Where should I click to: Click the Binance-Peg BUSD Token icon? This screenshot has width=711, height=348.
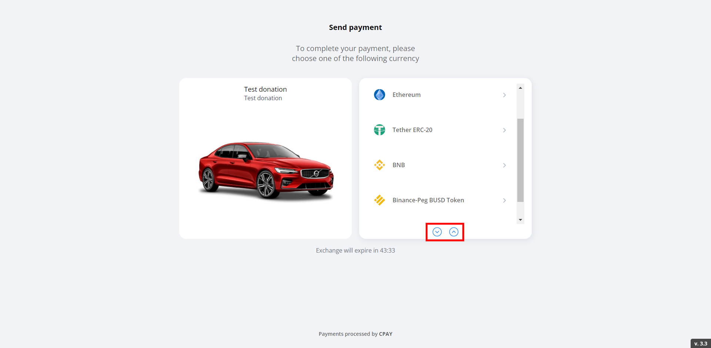[x=379, y=200]
